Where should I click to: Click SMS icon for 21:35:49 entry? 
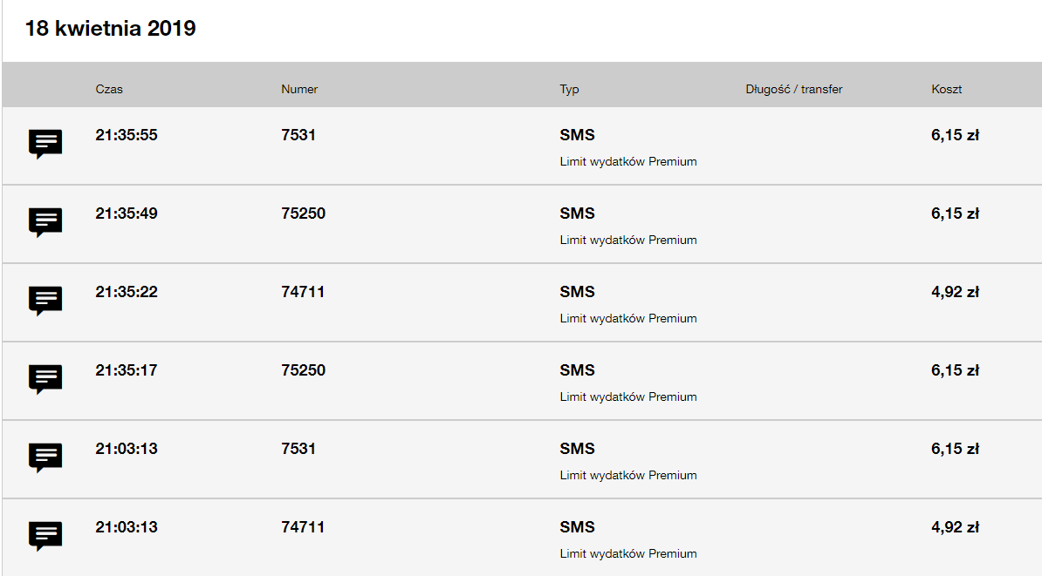pos(45,222)
